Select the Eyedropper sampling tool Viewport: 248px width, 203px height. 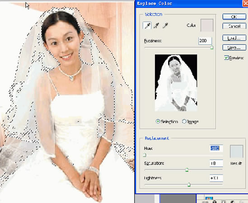(x=147, y=25)
